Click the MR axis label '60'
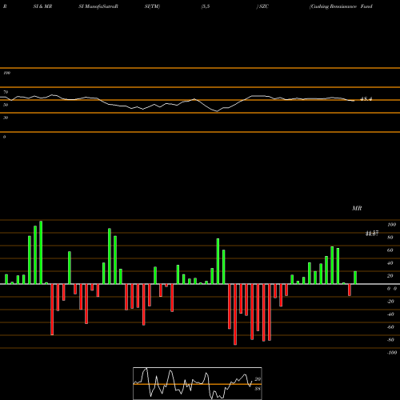The width and height of the screenshot is (400, 400). 390,250
